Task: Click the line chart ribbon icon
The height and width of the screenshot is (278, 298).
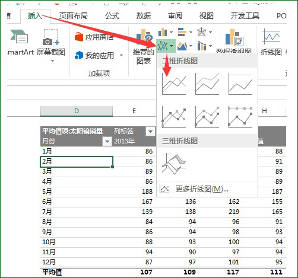Action: (163, 46)
